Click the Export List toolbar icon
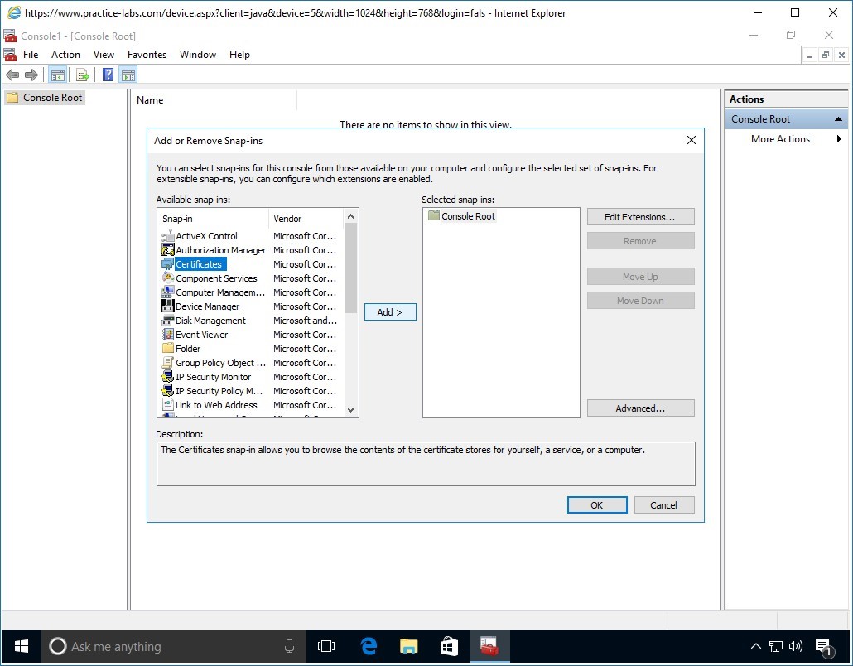 click(82, 75)
